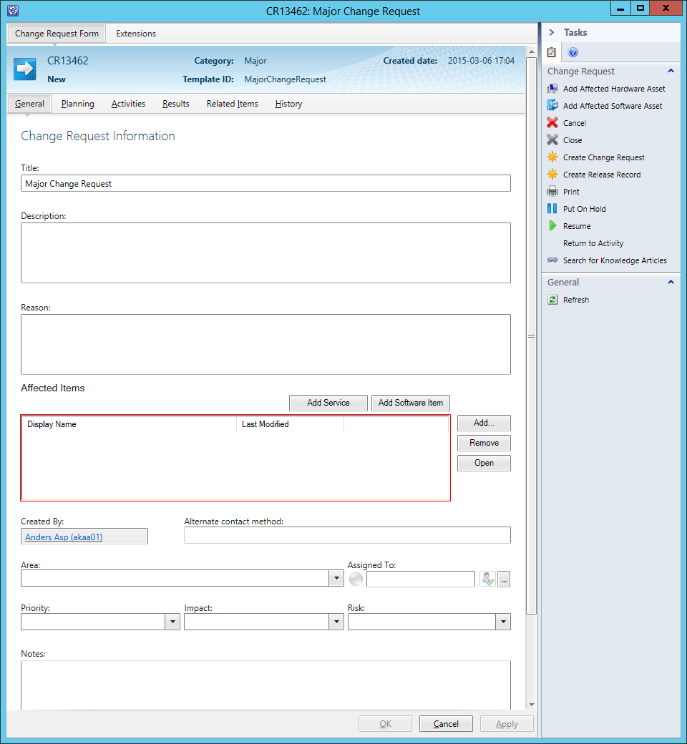Select the General tab
Viewport: 687px width, 744px height.
[29, 104]
